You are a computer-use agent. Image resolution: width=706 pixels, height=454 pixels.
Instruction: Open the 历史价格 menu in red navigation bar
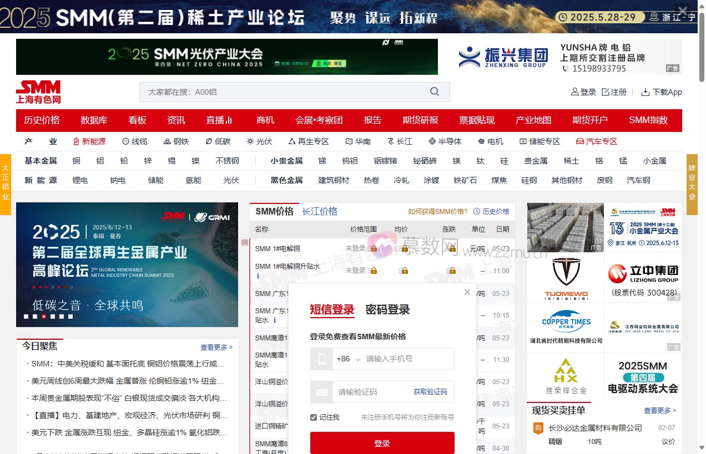tap(42, 120)
